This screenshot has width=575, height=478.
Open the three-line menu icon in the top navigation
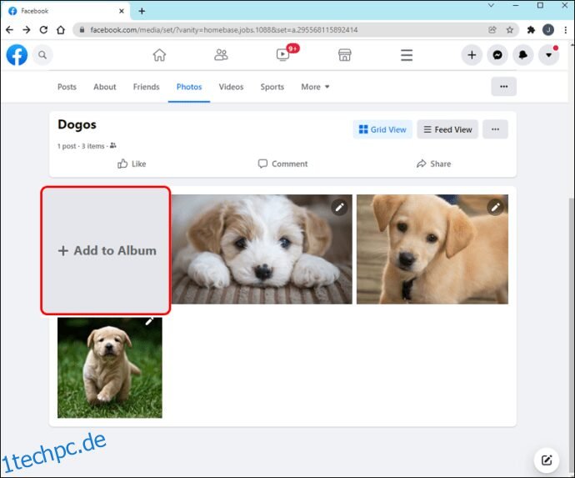(407, 55)
